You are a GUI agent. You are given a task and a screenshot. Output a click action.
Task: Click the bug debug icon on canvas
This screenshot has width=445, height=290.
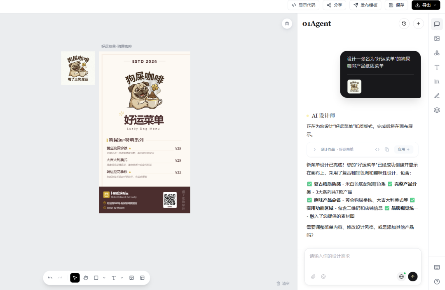[287, 24]
